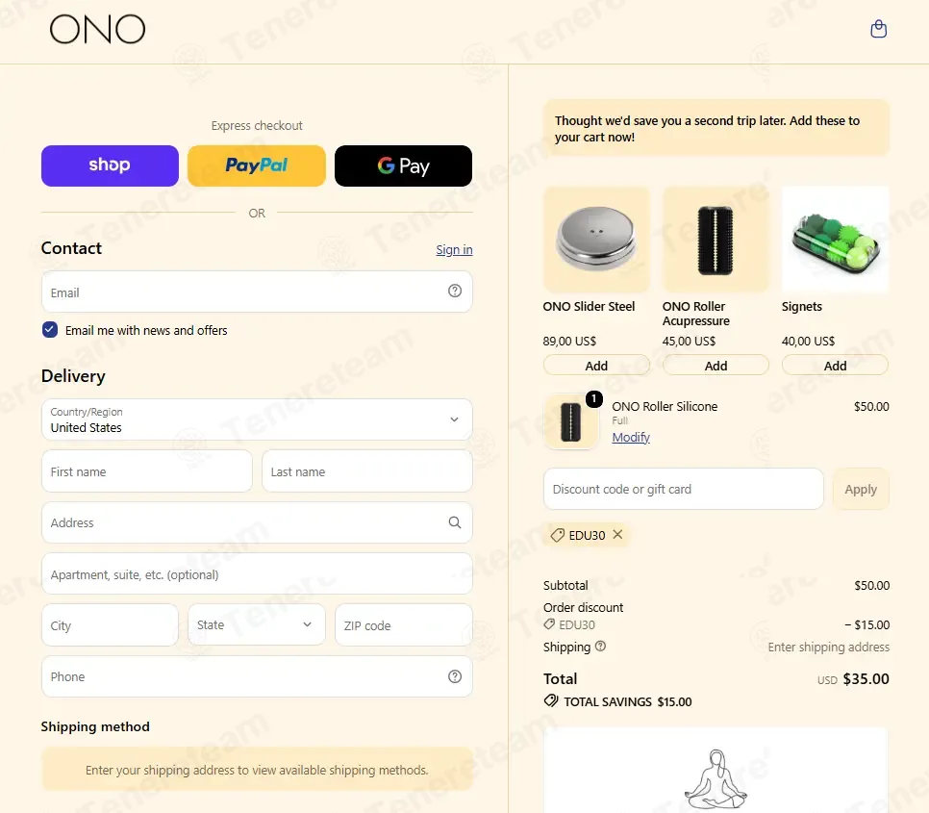The image size is (929, 813).
Task: Click the Phone field help icon
Action: tap(455, 676)
